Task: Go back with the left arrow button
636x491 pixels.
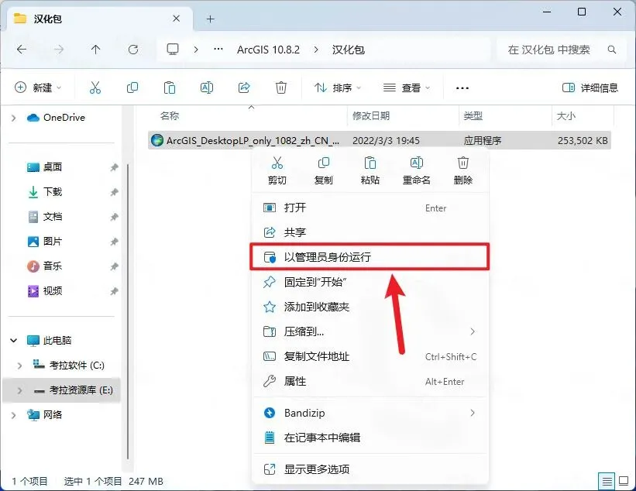Action: (22, 50)
